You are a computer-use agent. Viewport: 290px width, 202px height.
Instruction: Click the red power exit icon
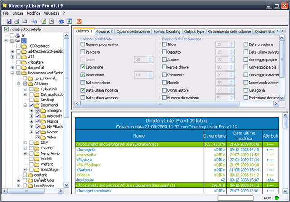pos(79,21)
